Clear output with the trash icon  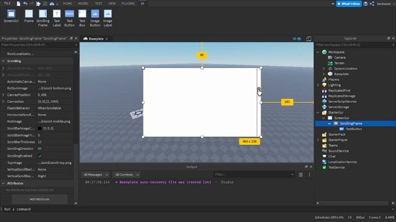[301, 175]
